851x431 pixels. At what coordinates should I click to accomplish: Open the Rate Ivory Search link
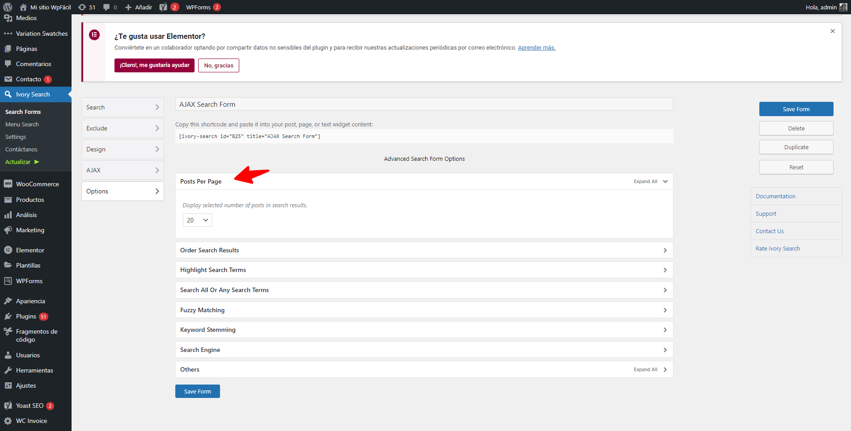click(x=778, y=248)
